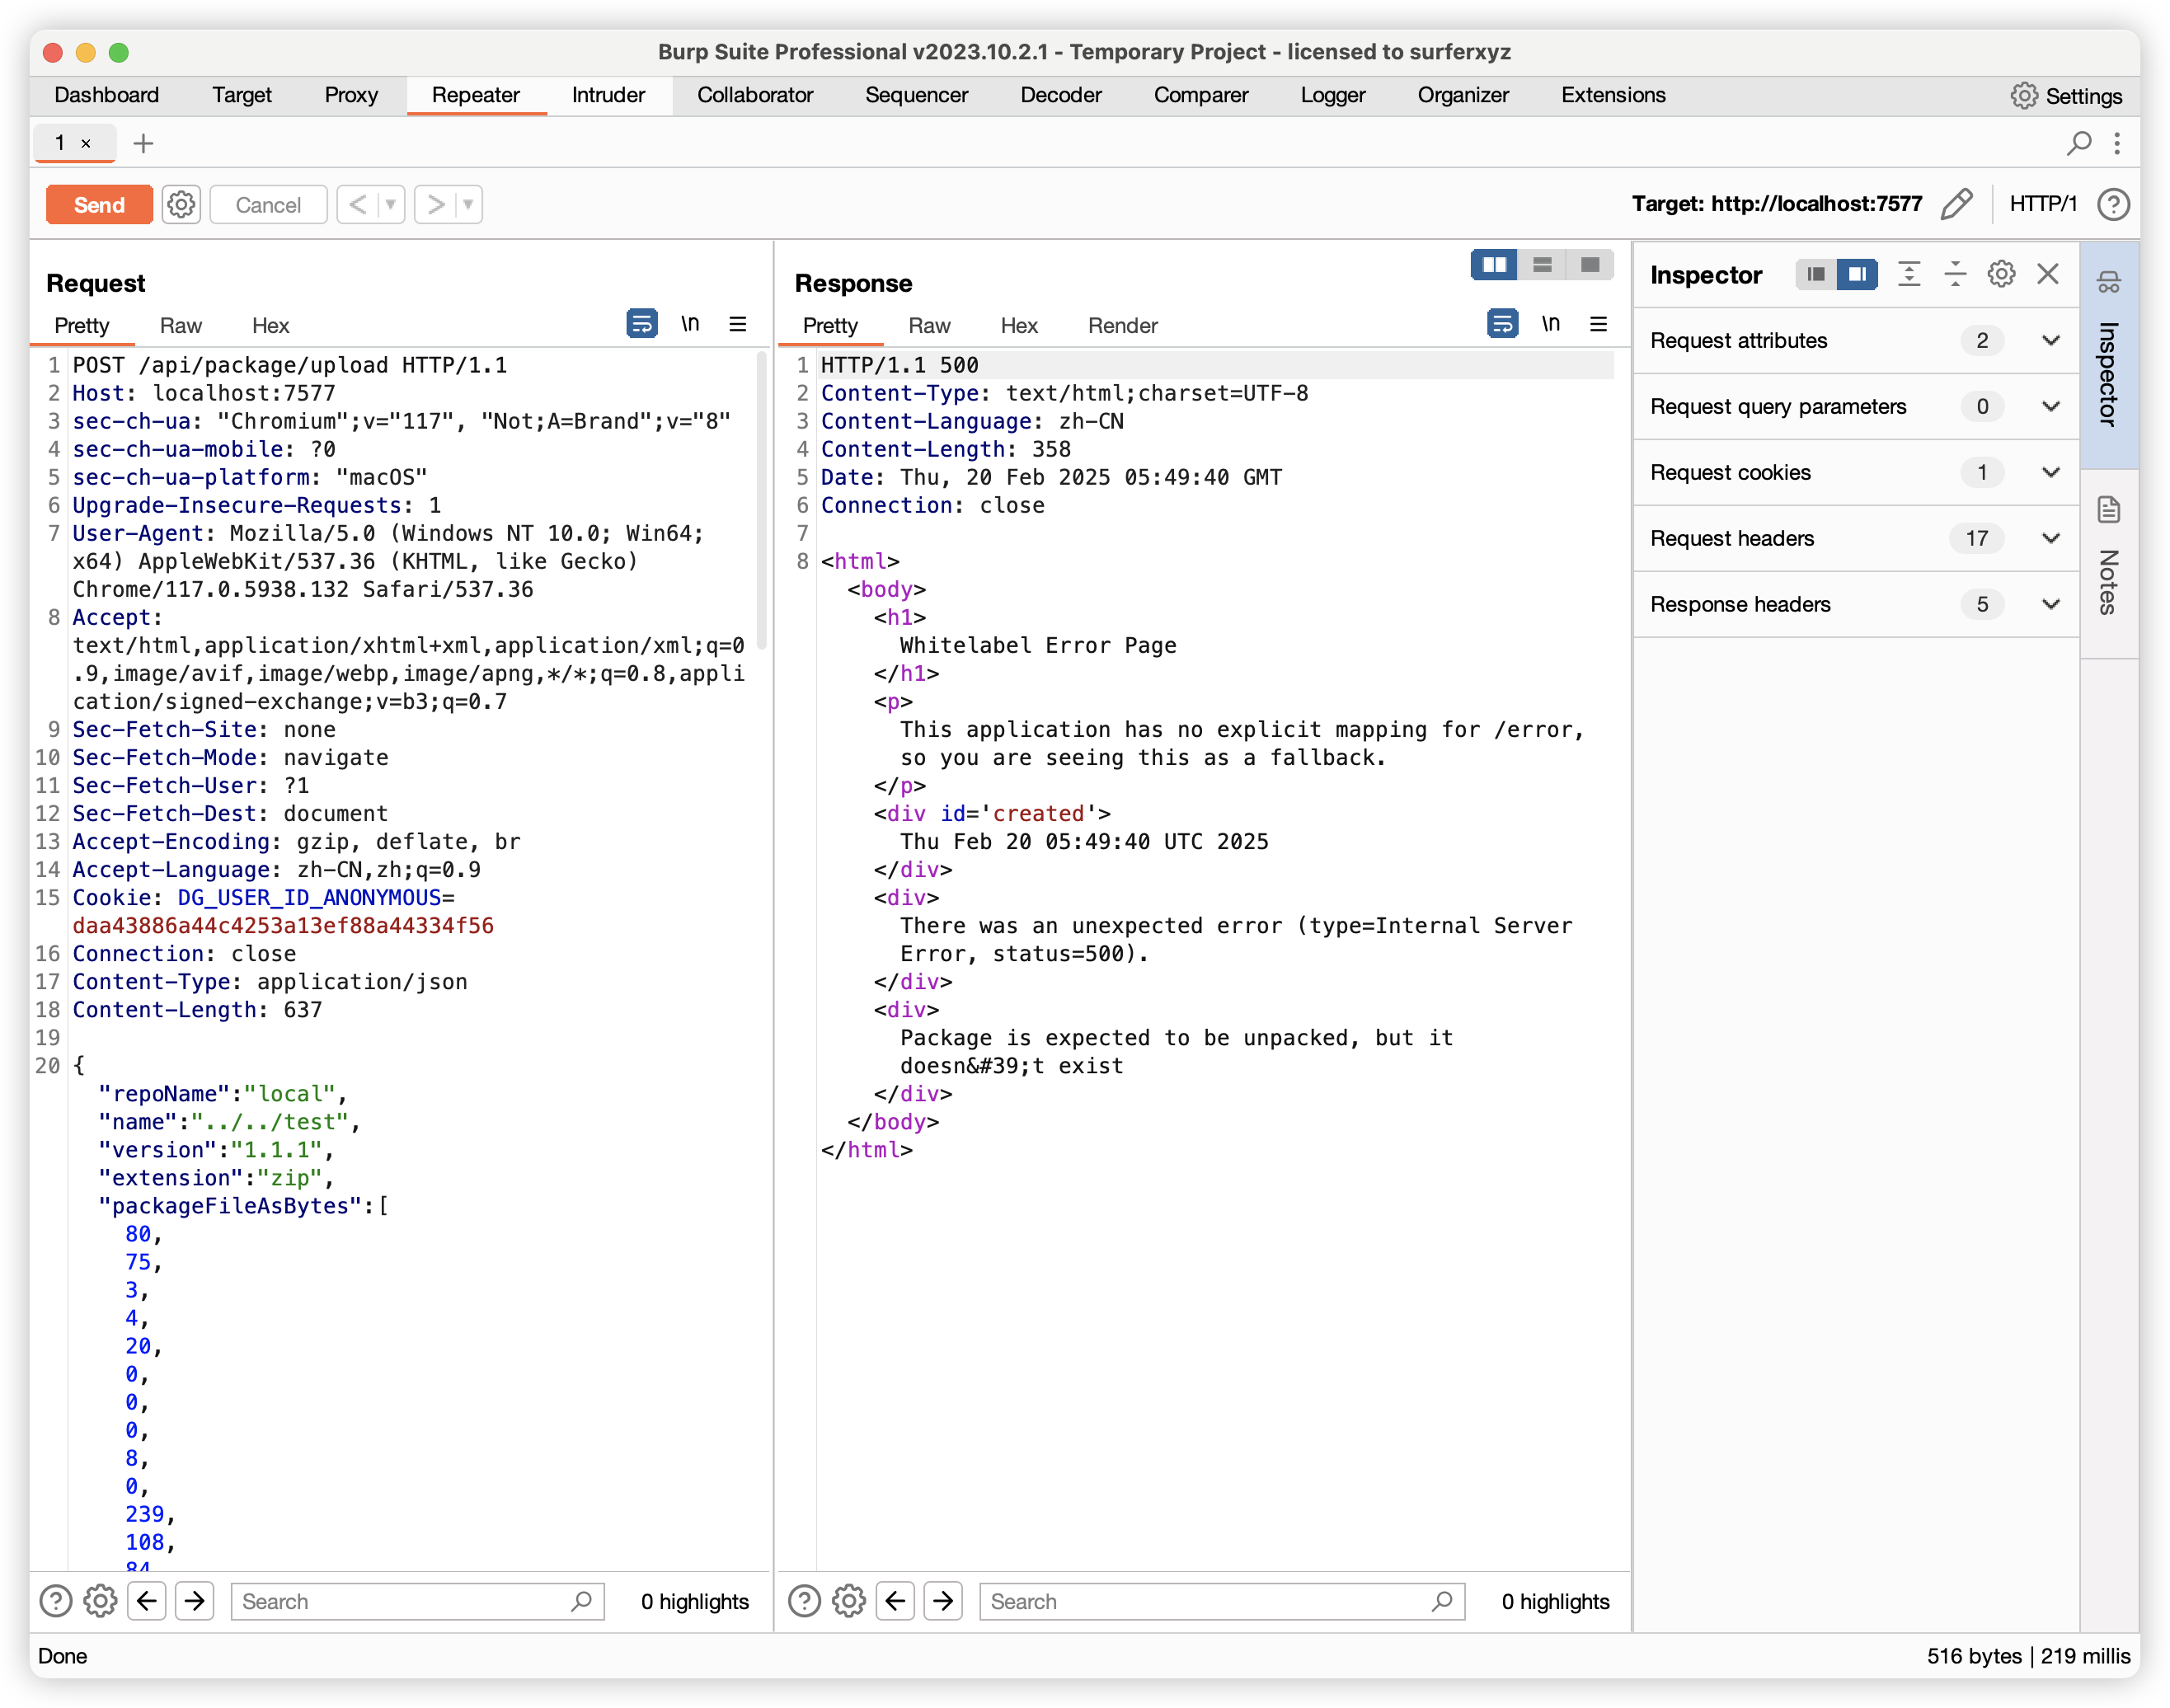Viewport: 2170px width, 1708px height.
Task: Go to previous request in history
Action: pos(357,205)
